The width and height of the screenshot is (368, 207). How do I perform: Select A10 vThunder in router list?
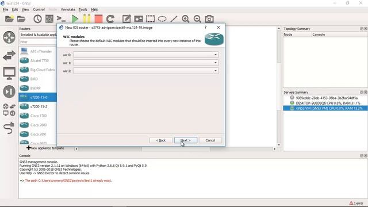pos(37,51)
